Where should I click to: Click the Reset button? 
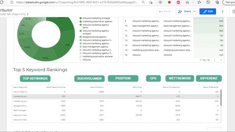point(165,11)
